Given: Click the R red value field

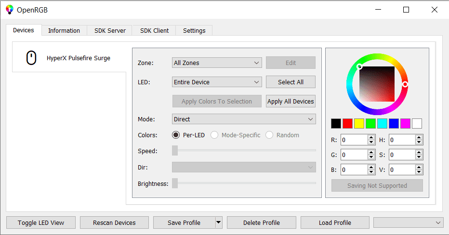Looking at the screenshot, I should coord(355,140).
